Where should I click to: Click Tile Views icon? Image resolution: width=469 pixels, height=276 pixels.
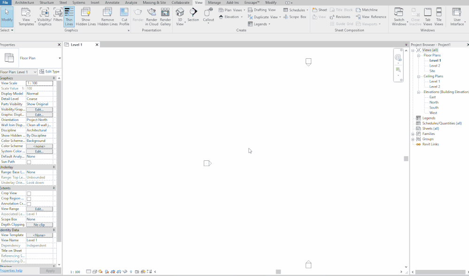click(438, 16)
